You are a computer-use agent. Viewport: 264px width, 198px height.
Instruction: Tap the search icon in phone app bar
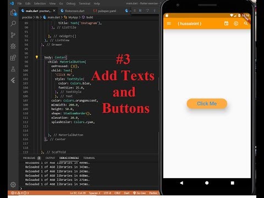pos(246,24)
